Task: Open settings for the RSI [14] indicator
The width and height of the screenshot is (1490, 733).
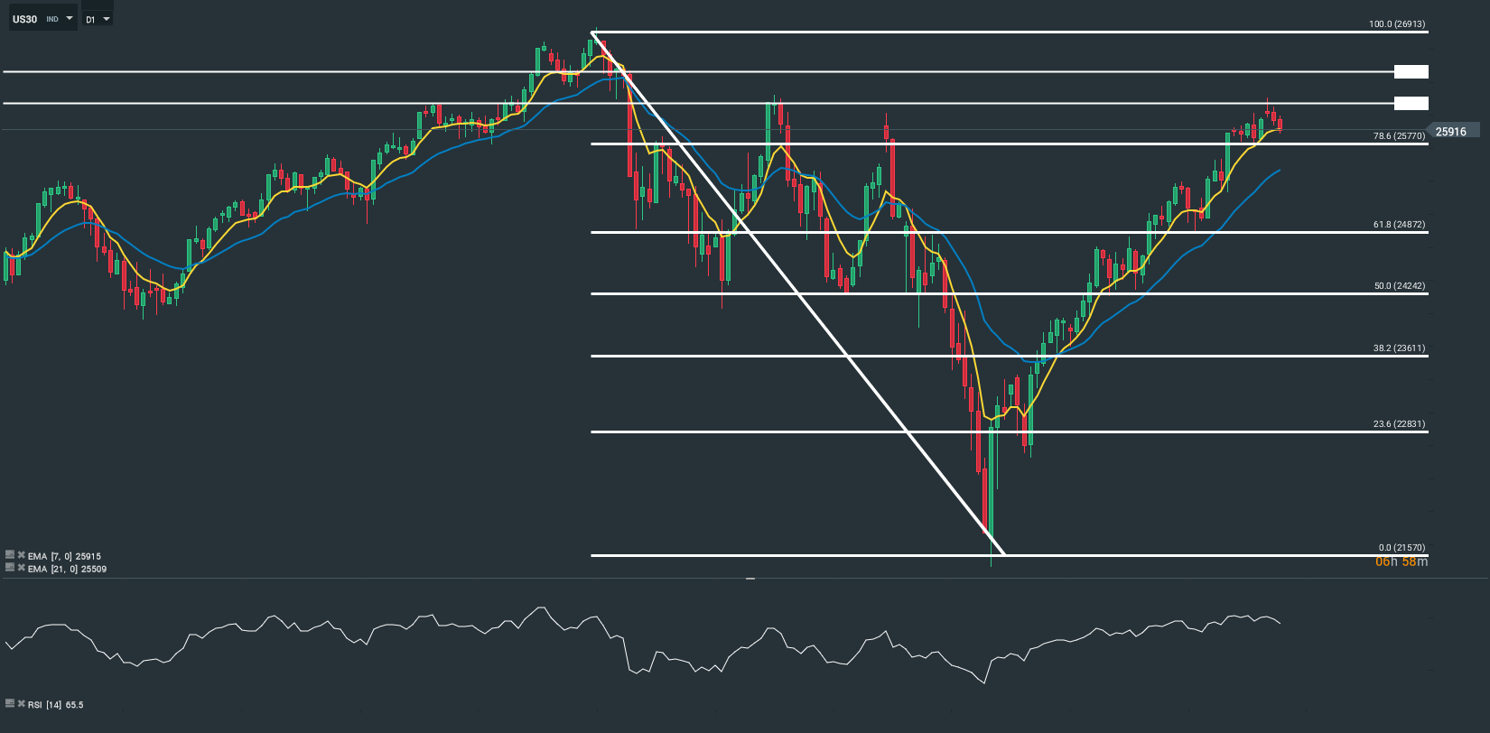Action: [x=10, y=703]
